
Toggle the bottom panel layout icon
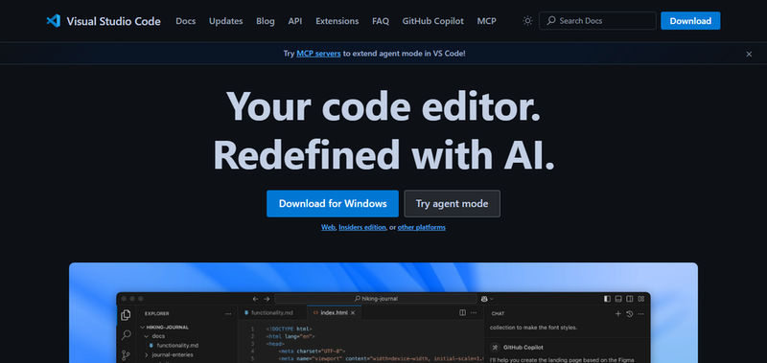(618, 299)
